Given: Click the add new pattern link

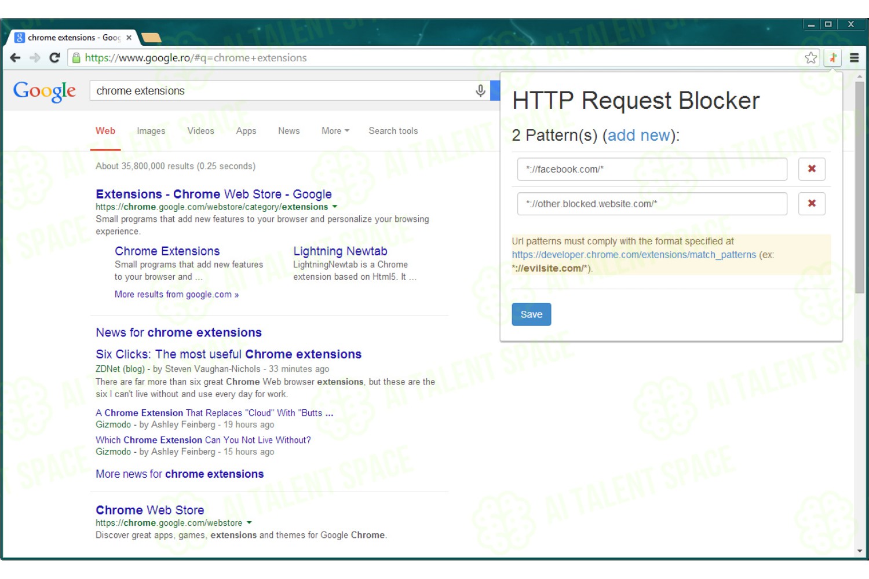Looking at the screenshot, I should point(638,135).
